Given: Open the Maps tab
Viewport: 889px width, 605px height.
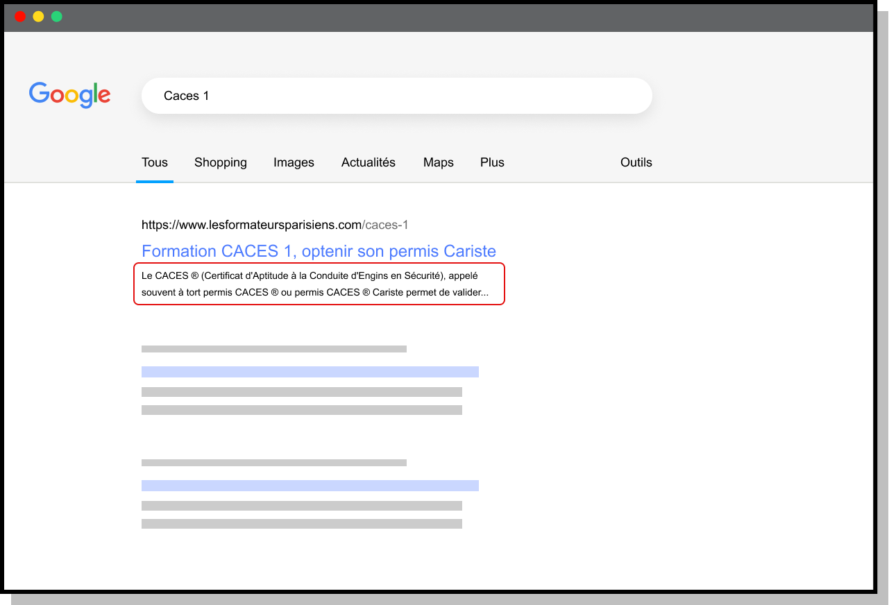Looking at the screenshot, I should pos(439,162).
